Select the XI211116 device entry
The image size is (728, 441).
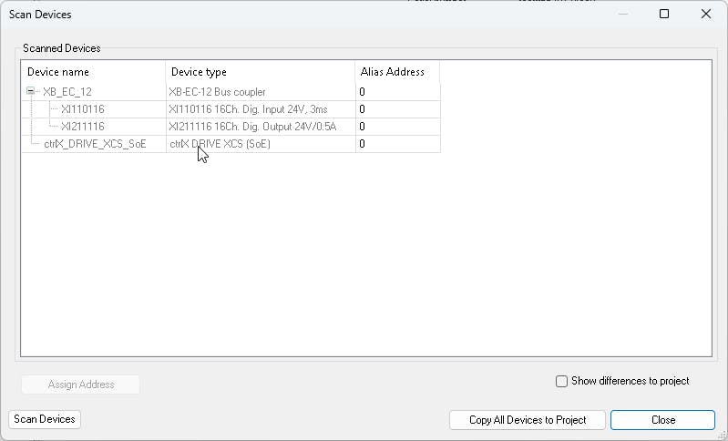pyautogui.click(x=83, y=127)
